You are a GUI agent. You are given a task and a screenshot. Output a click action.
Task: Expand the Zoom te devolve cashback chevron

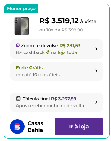click(x=96, y=49)
